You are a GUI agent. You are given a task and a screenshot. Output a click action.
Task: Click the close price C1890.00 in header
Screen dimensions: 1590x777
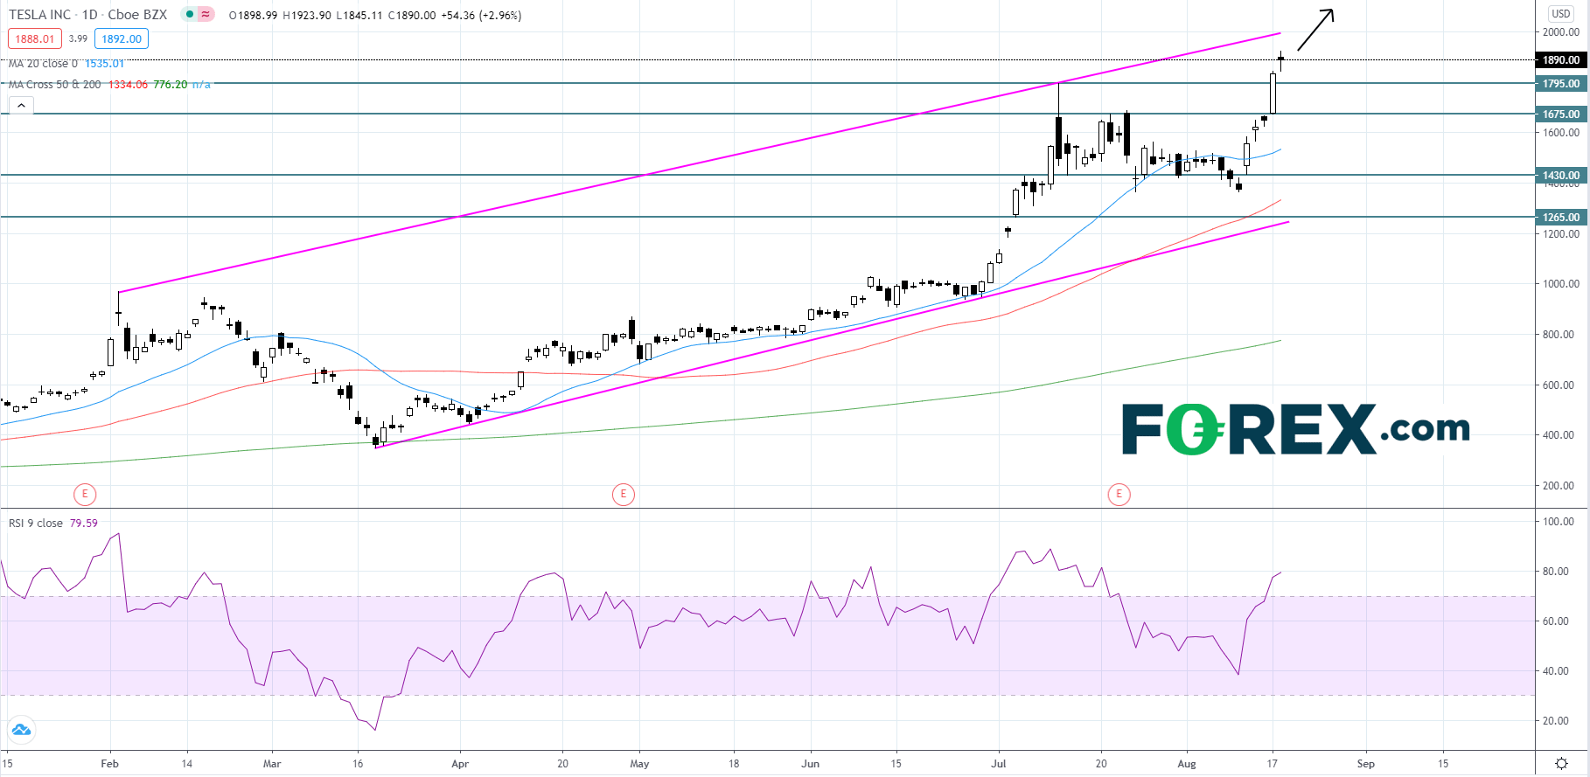[x=412, y=16]
